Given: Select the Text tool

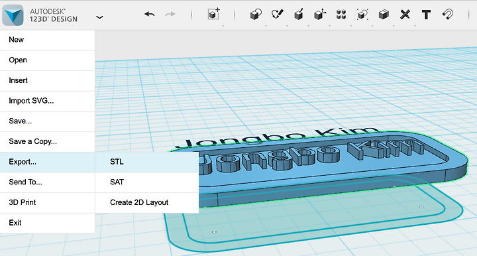Looking at the screenshot, I should click(x=426, y=15).
